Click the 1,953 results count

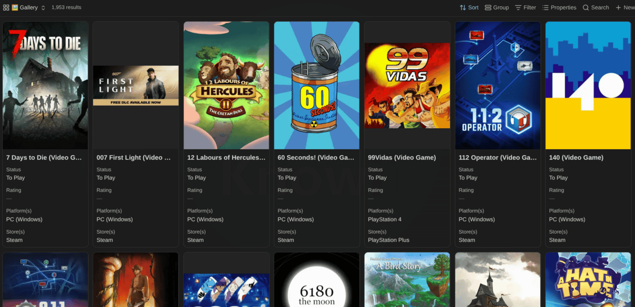66,8
